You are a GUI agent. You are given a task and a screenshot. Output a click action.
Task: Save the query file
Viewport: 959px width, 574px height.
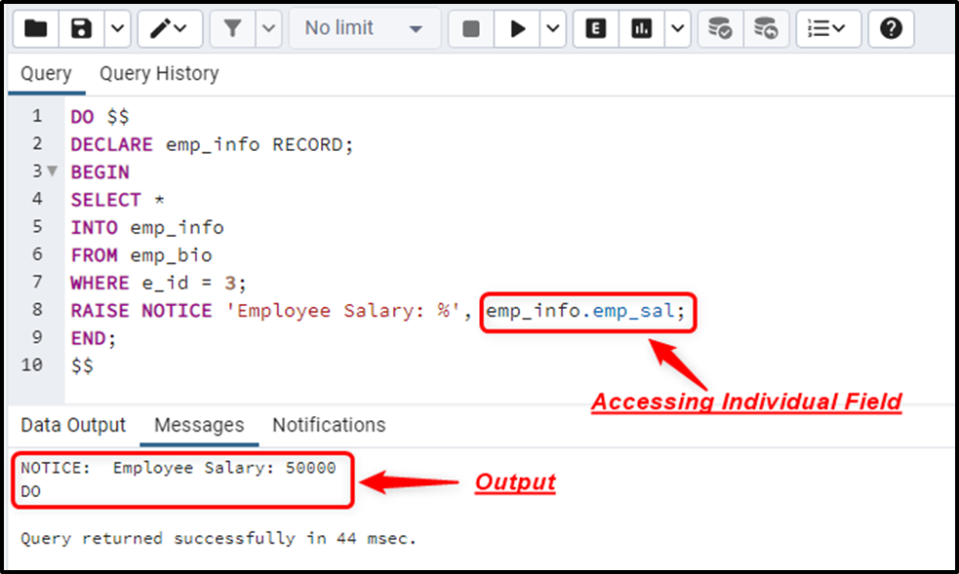[81, 28]
